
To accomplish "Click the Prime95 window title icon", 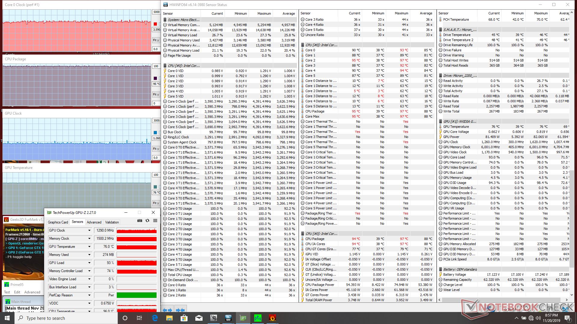I will [6, 284].
